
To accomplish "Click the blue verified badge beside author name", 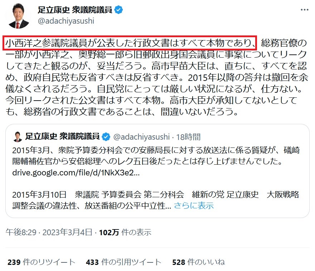I will pos(119,10).
